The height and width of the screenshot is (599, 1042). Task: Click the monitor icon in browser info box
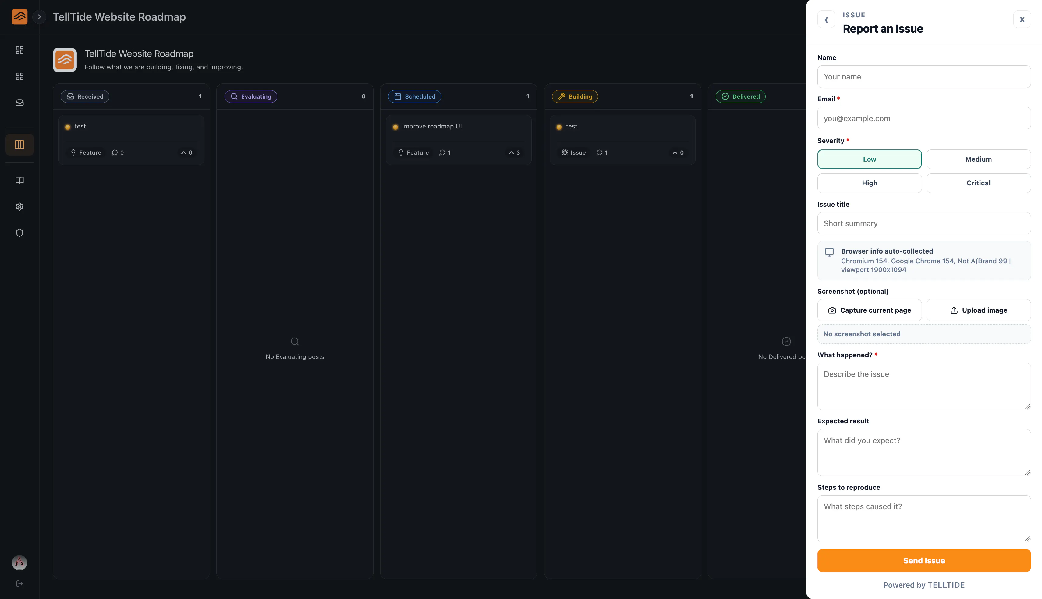829,252
